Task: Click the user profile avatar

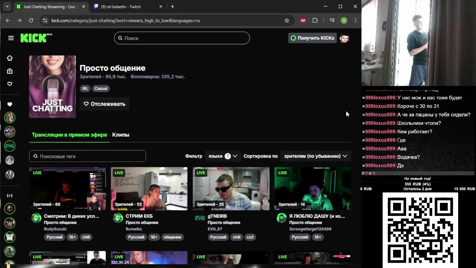Action: (344, 38)
